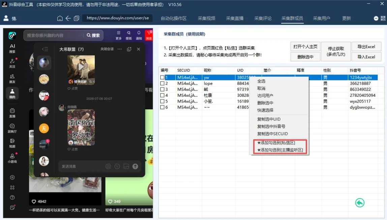
Task: Click 删除选中 button above the table
Action: [305, 57]
